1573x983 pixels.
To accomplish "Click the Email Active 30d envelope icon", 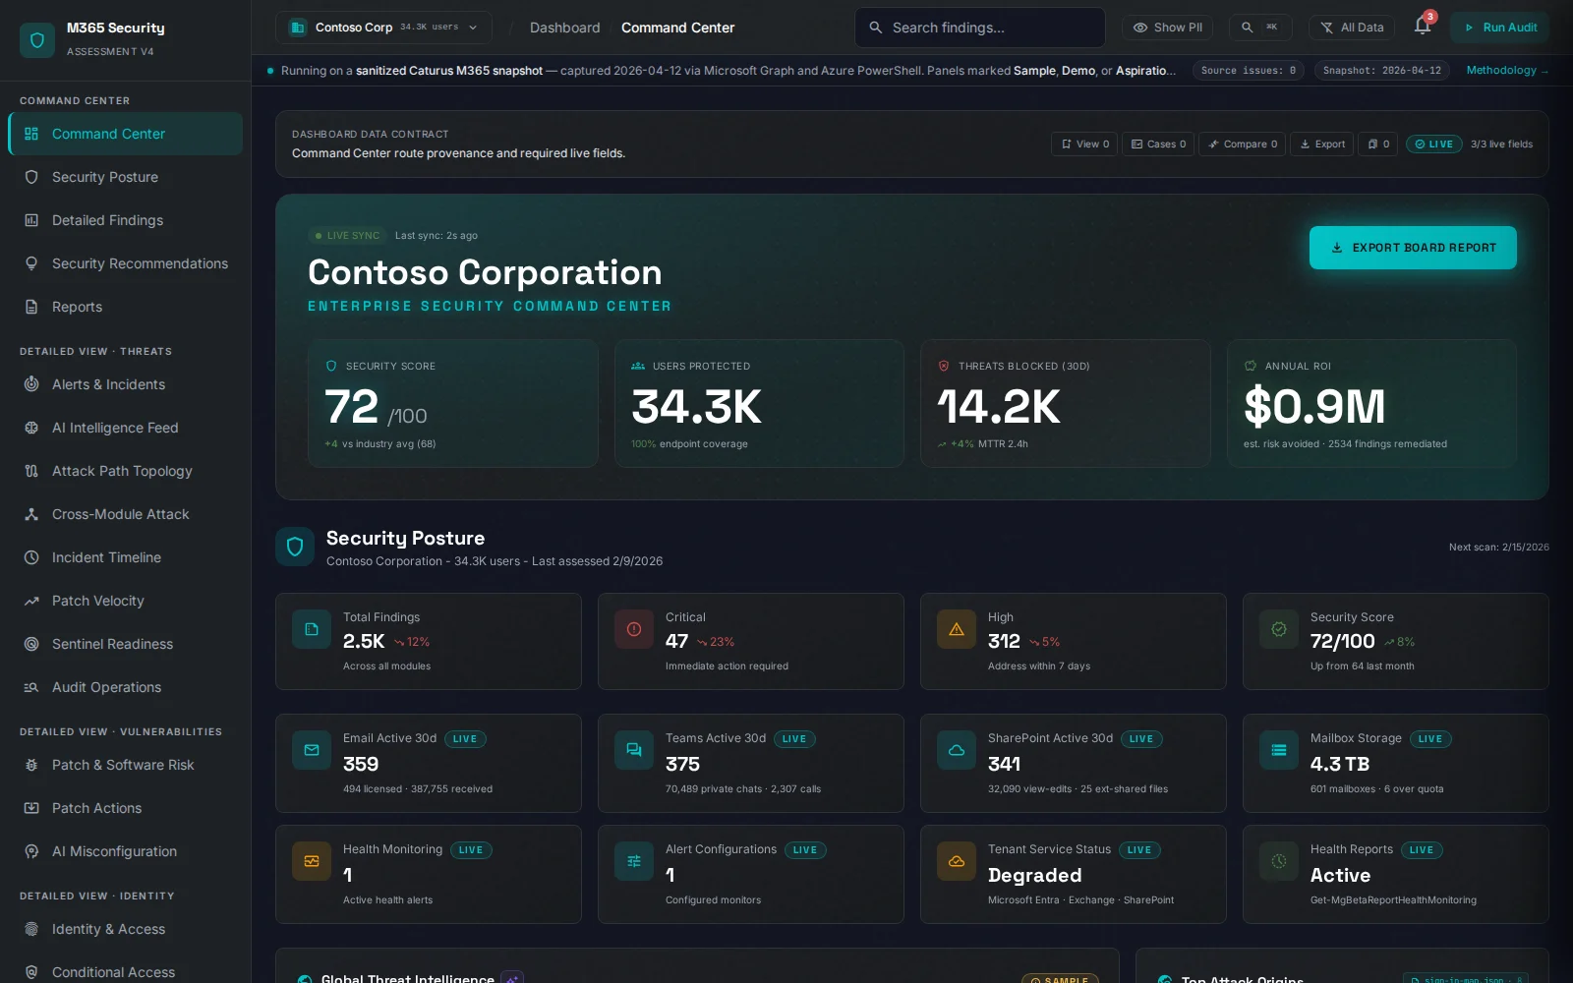I will [312, 750].
